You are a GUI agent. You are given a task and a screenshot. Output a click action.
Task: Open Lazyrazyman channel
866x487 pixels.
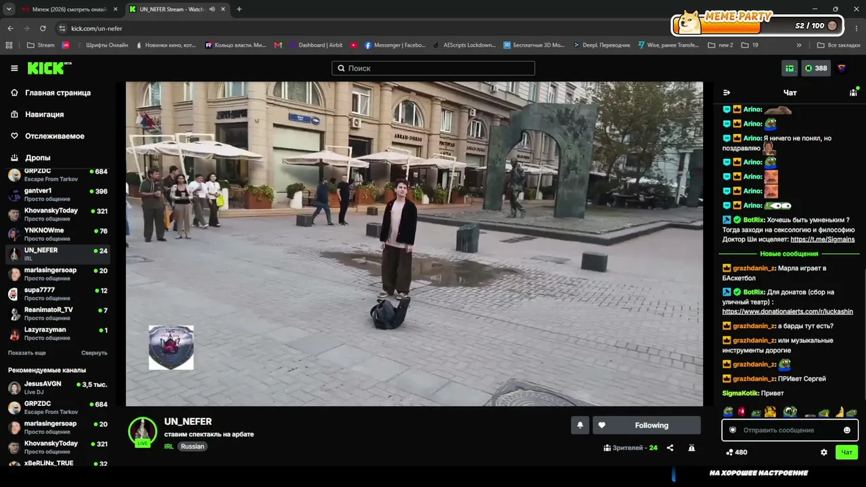(58, 333)
